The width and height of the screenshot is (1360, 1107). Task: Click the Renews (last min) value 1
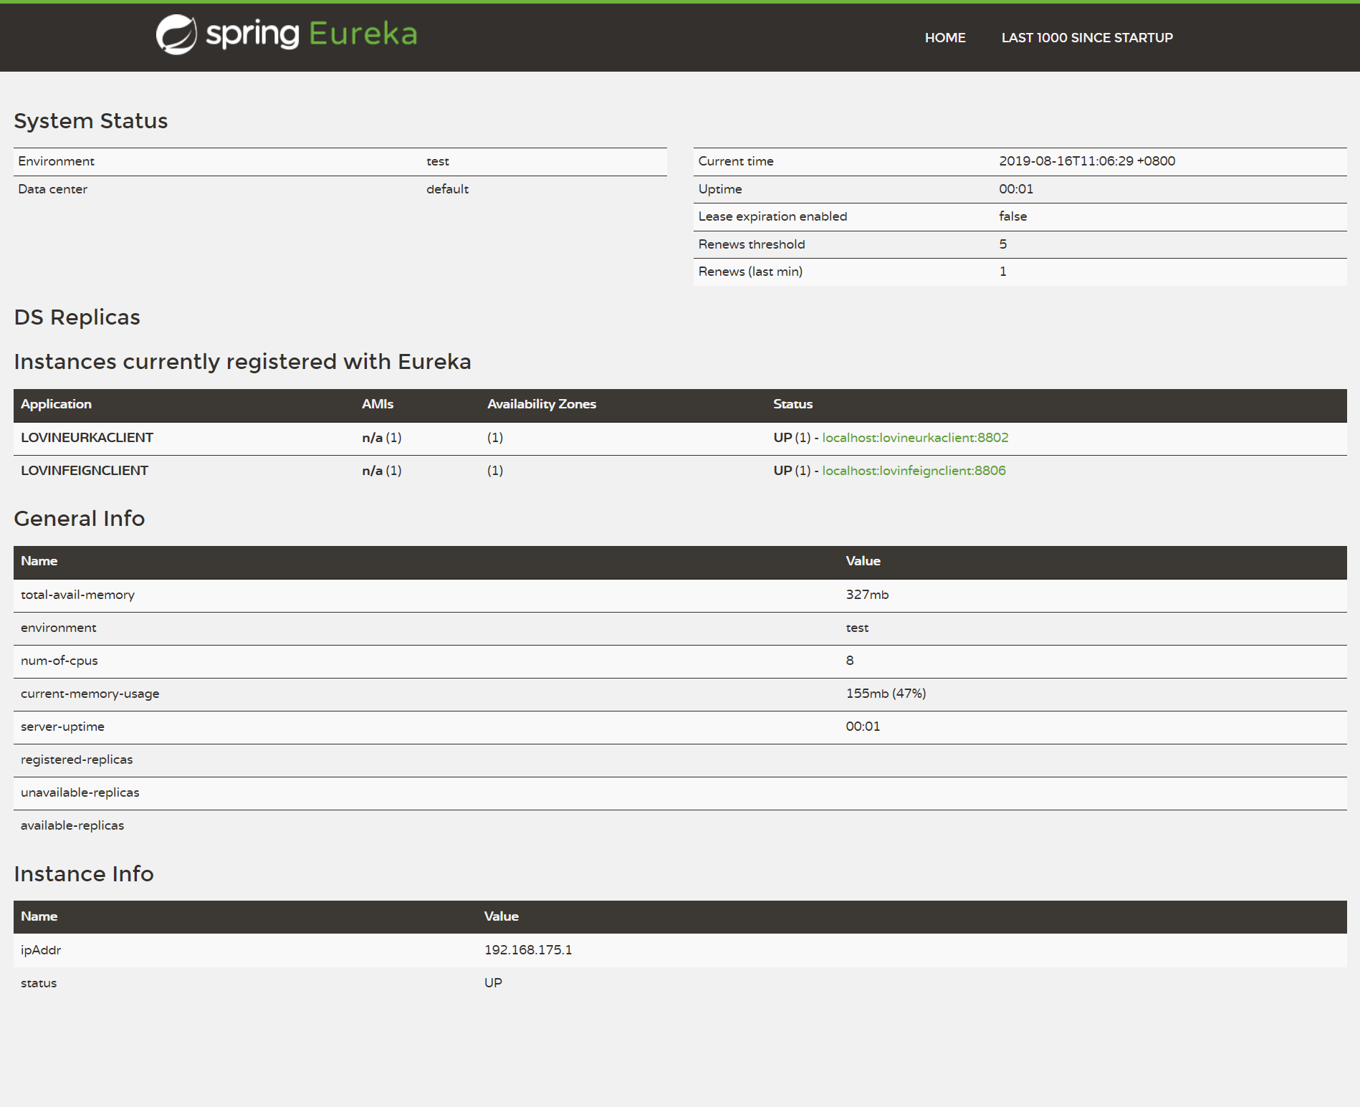(x=1003, y=272)
